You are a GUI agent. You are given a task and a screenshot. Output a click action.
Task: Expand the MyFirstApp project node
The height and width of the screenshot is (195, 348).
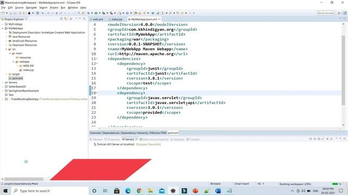[3, 24]
